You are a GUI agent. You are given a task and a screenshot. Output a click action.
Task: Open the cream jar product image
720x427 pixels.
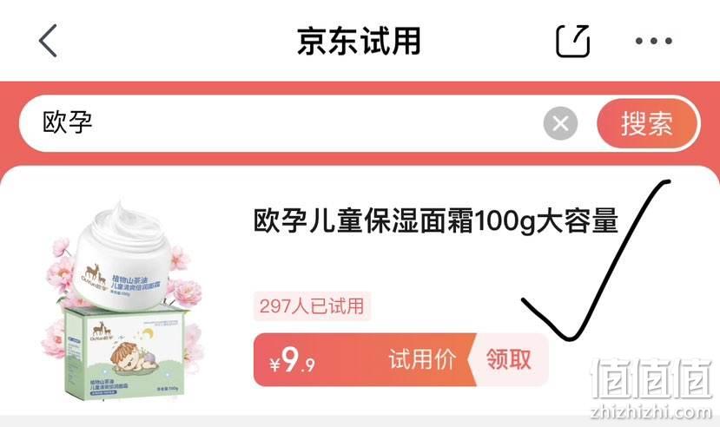click(122, 257)
